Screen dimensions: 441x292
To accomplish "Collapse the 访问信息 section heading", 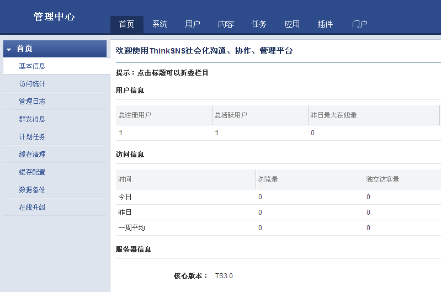I will point(130,155).
